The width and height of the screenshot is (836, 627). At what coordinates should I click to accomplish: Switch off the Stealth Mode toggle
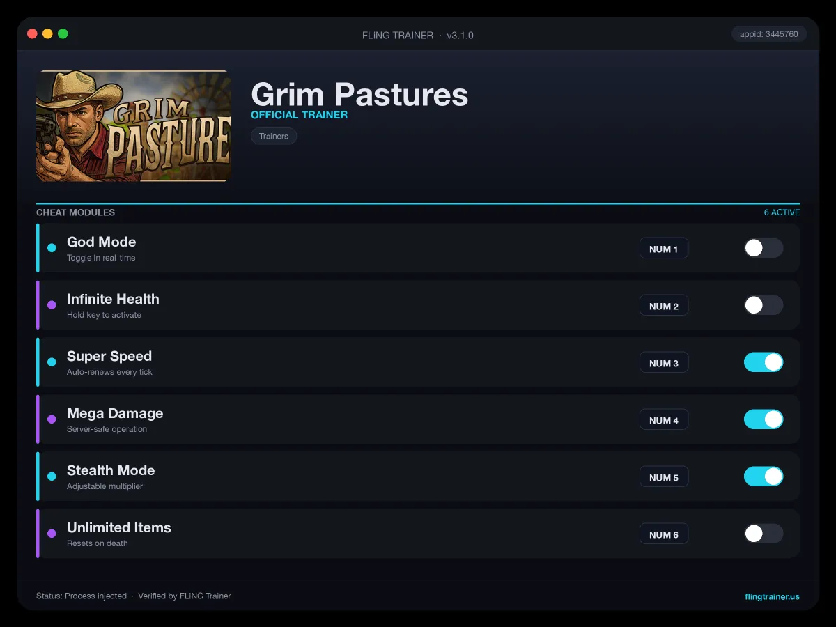click(764, 477)
